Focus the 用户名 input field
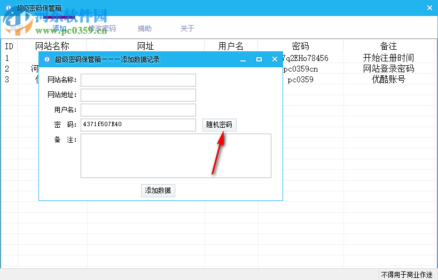Screen dimensions: 438x280 point(138,110)
